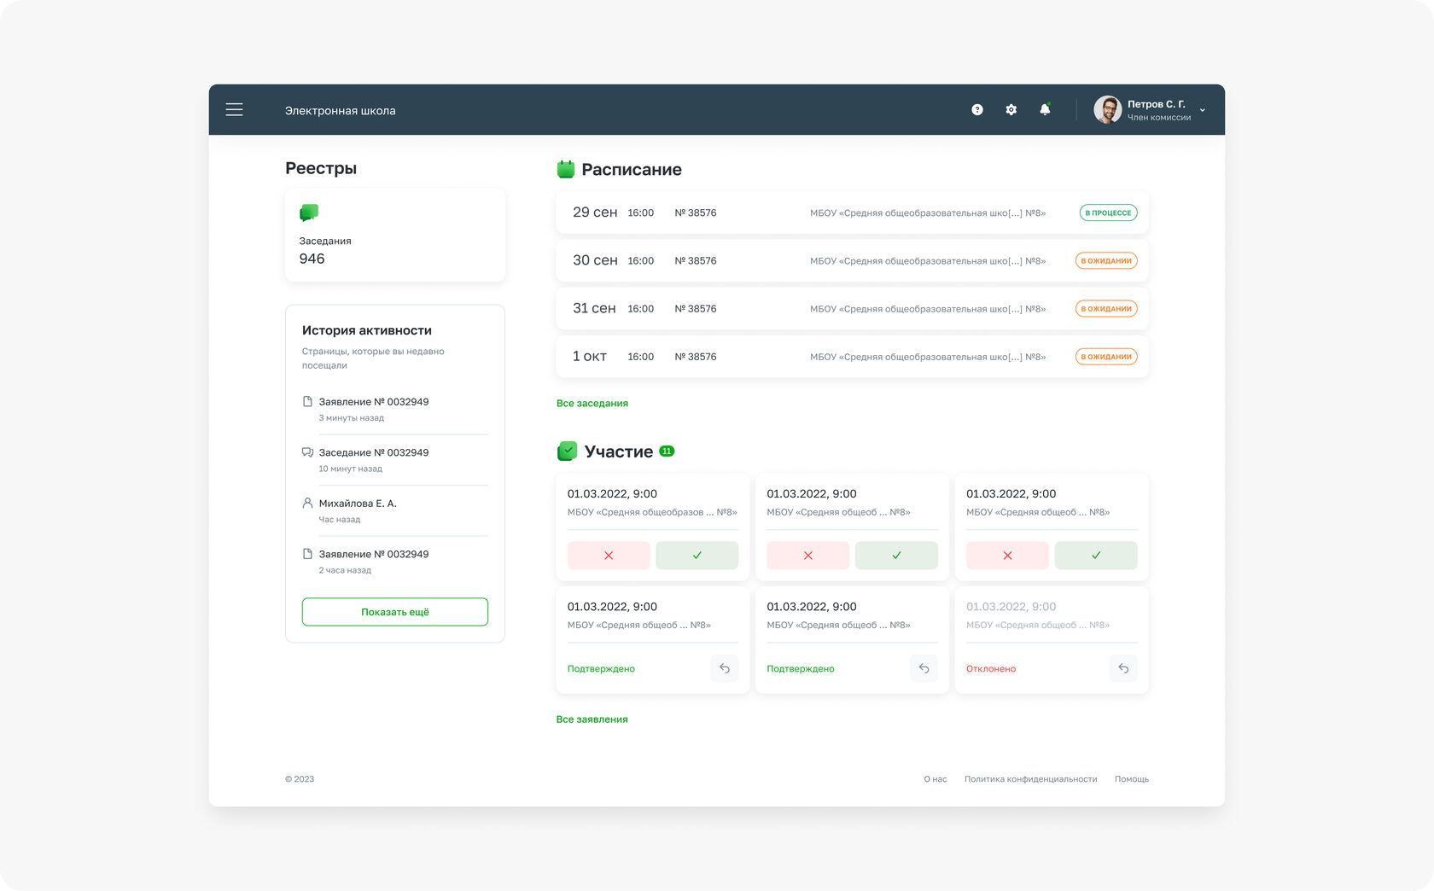The height and width of the screenshot is (891, 1434).
Task: Click the help question mark icon
Action: 977,110
